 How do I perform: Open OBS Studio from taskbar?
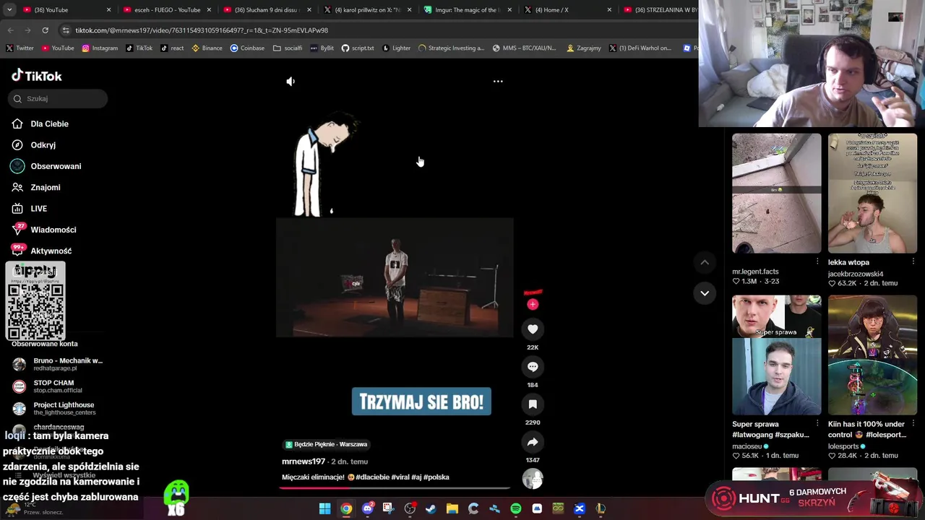[x=410, y=508]
